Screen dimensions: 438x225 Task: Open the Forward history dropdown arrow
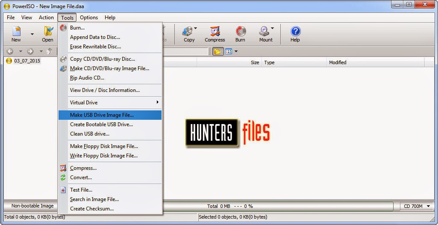41,51
